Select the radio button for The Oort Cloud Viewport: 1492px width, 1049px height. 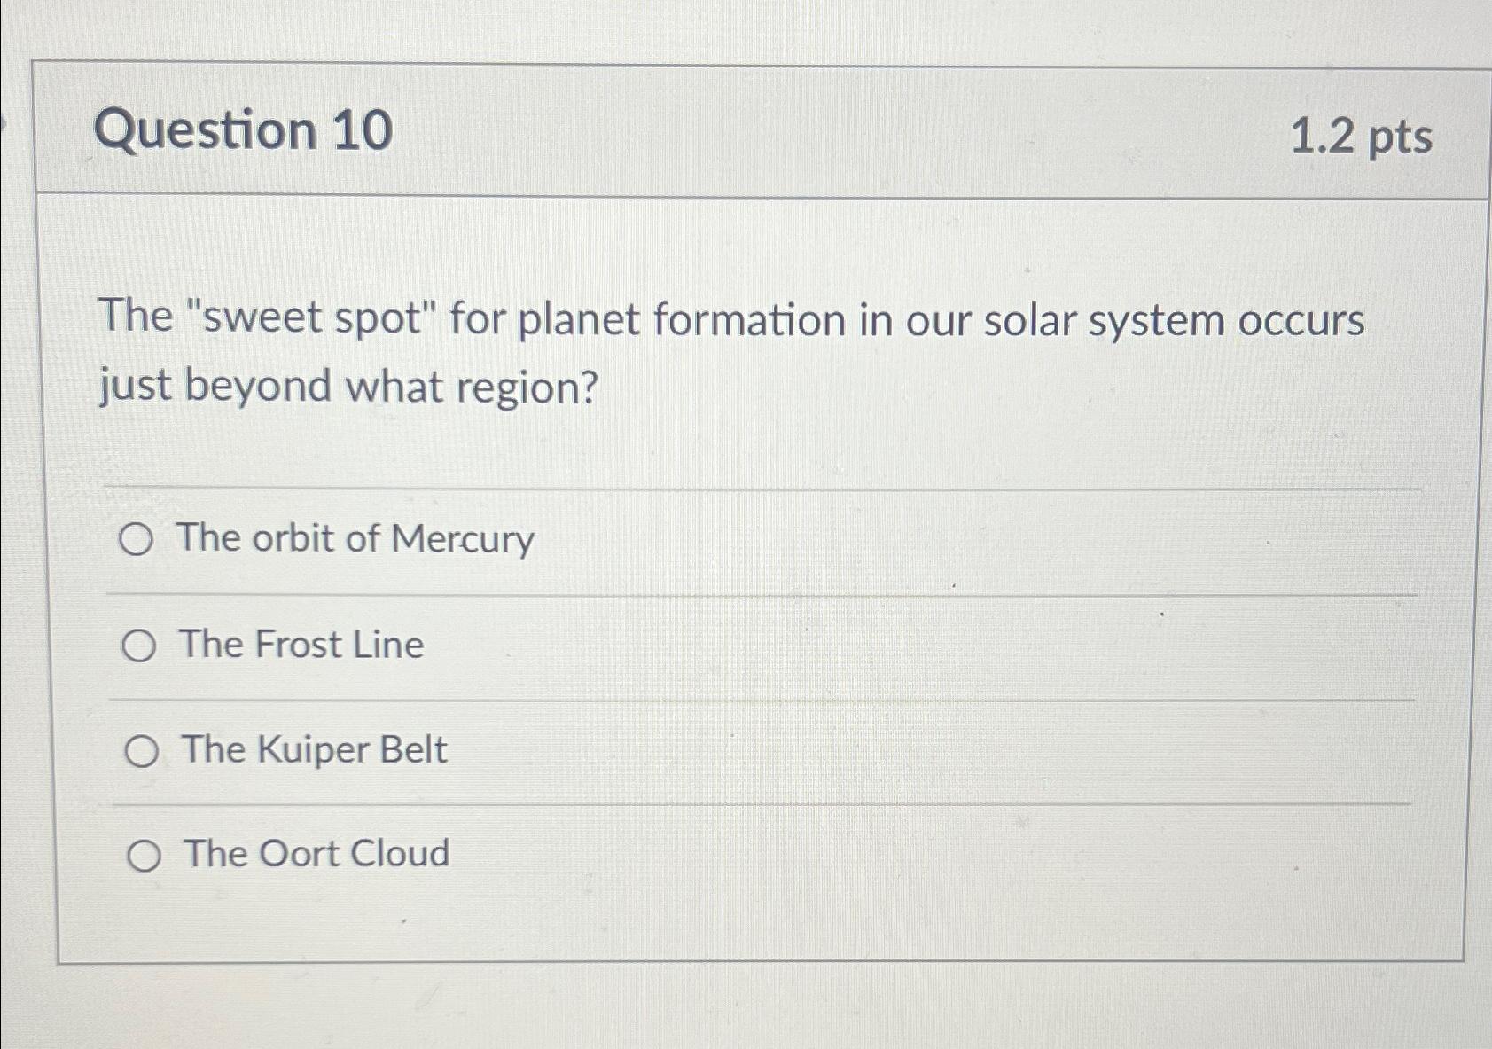pyautogui.click(x=139, y=855)
